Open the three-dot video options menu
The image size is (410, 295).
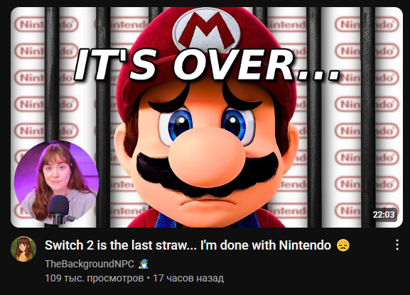(397, 245)
